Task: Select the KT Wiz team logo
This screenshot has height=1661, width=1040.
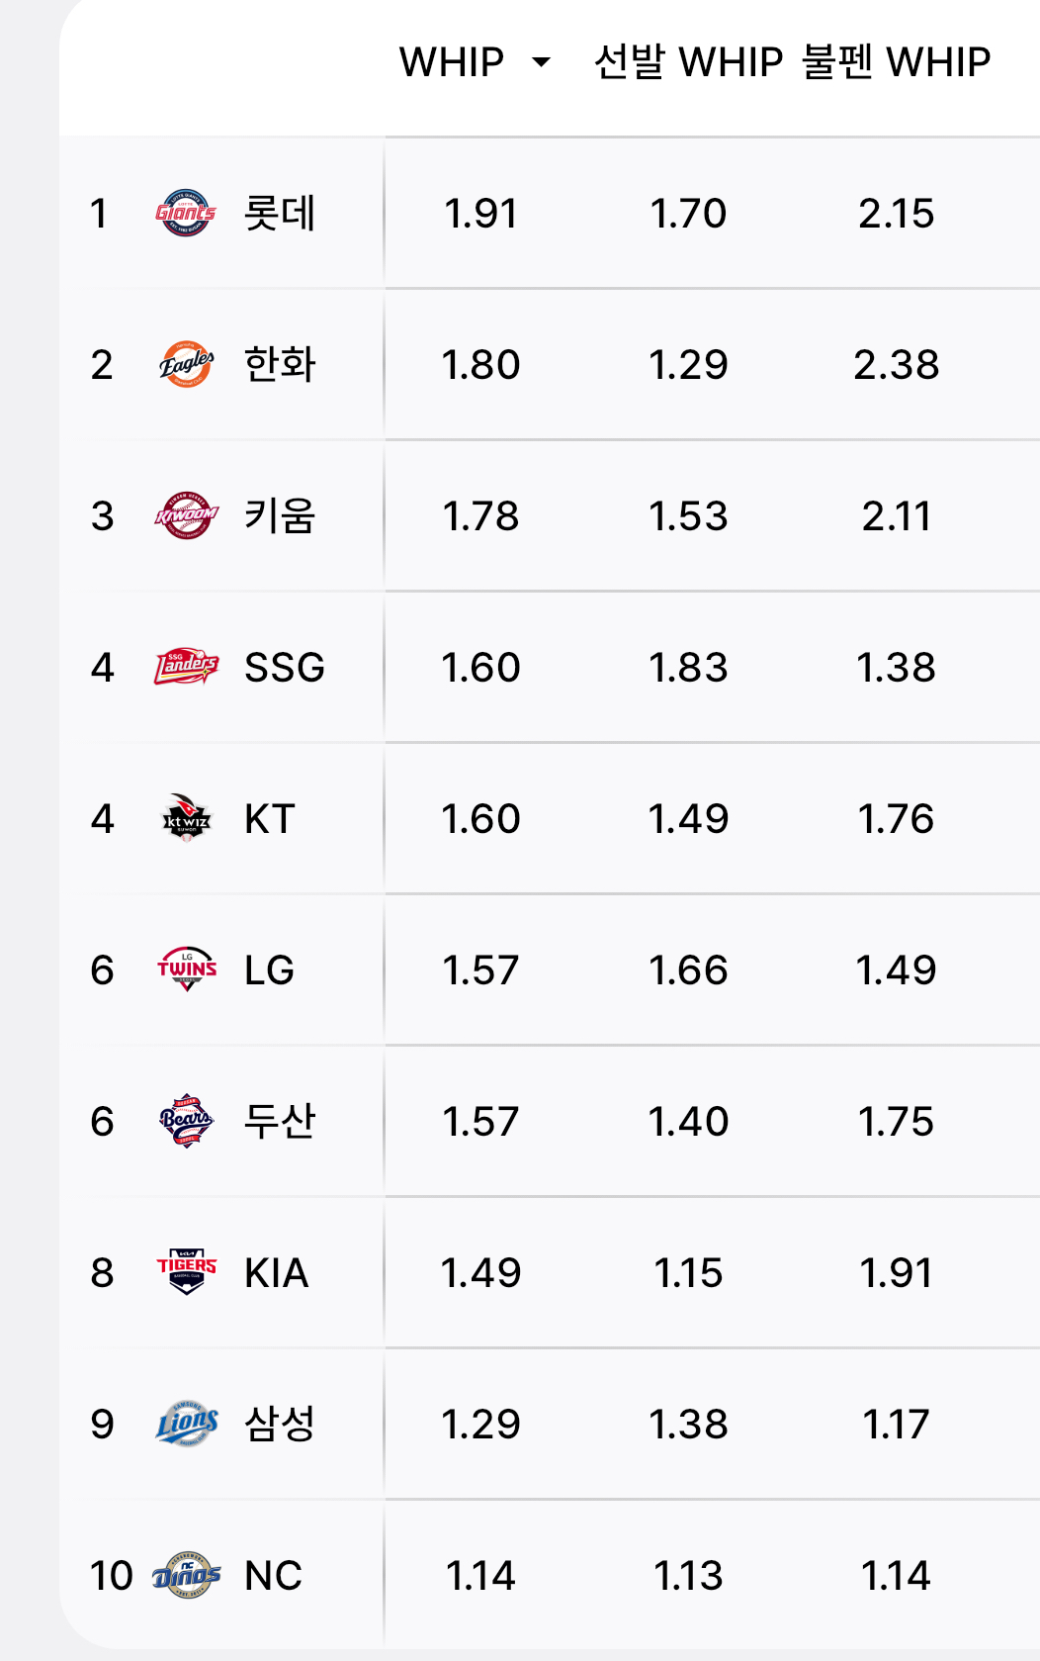Action: pos(186,818)
